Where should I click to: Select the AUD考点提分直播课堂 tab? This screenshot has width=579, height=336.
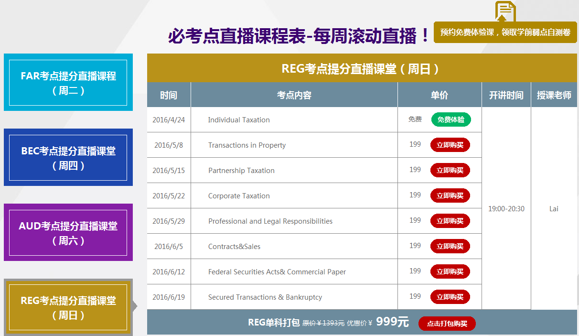coord(68,233)
